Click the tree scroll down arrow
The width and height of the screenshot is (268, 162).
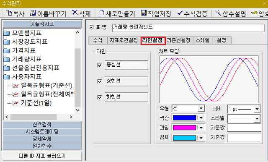77,110
